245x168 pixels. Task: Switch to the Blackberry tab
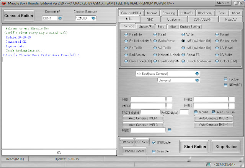(205, 13)
